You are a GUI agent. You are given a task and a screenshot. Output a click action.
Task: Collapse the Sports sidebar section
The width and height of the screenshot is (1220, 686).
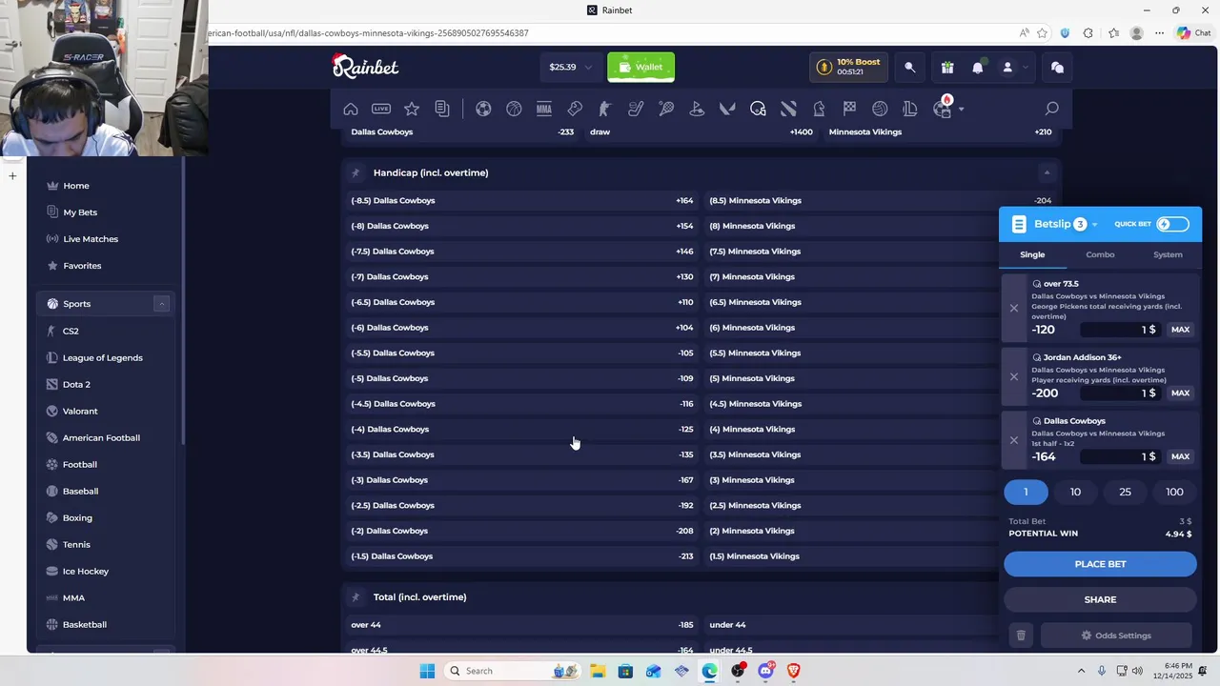(161, 304)
